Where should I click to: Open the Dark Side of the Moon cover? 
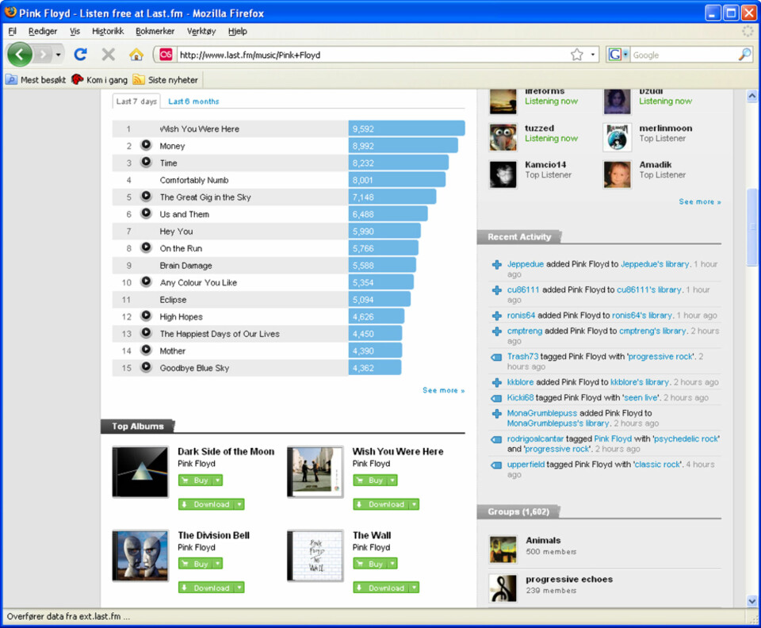pos(140,473)
